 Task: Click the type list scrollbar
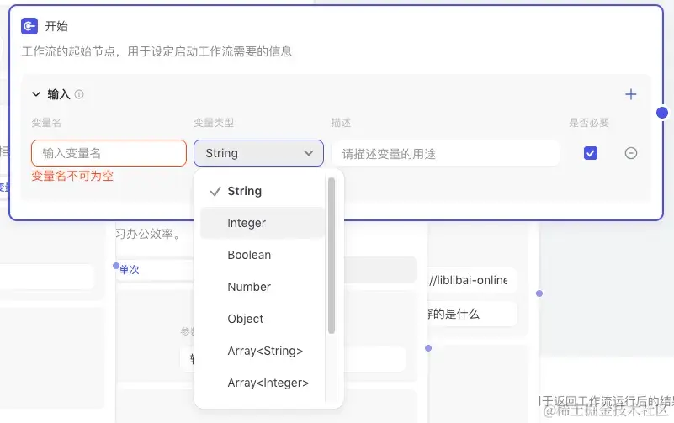click(x=332, y=256)
